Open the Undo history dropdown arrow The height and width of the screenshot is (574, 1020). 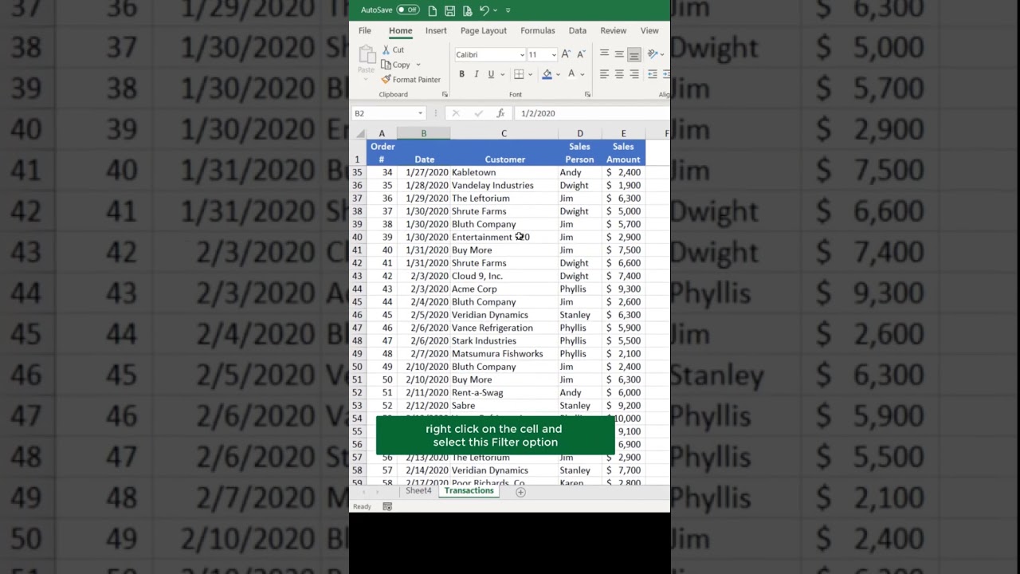495,10
